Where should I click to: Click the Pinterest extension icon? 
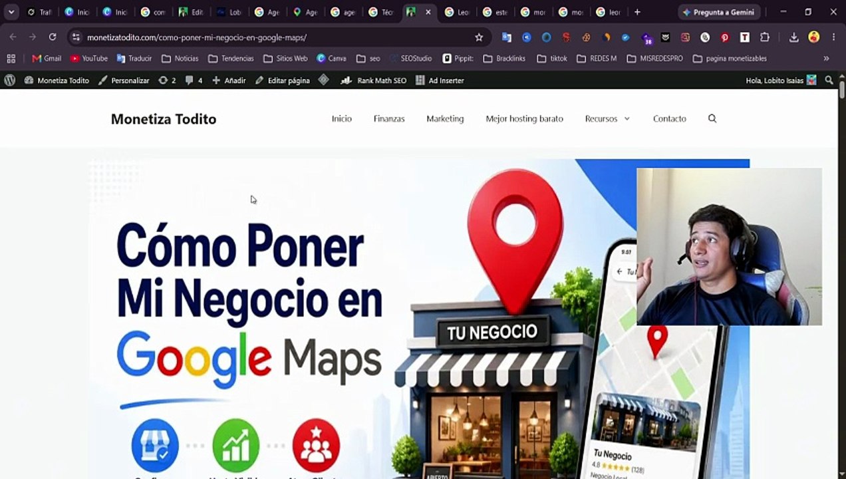[x=725, y=37]
